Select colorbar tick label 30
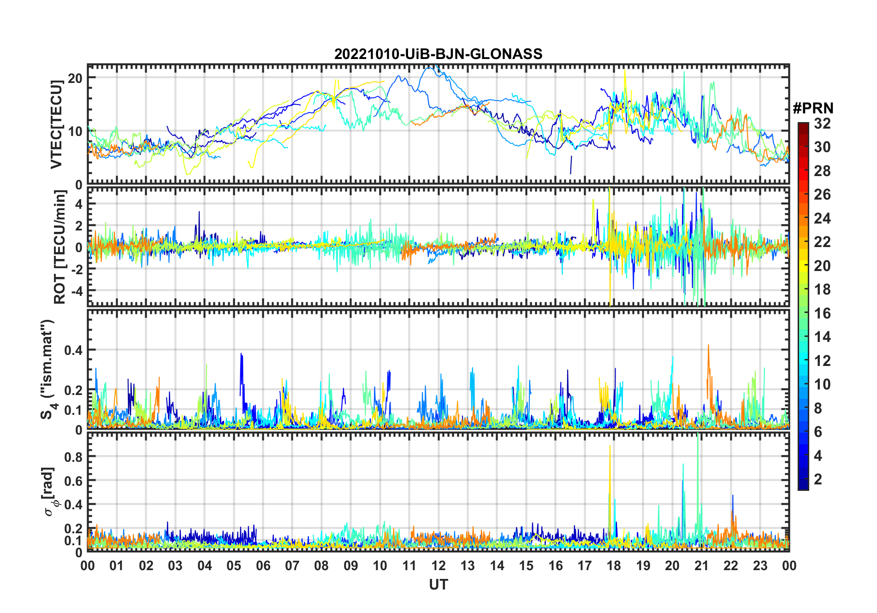Screen dimensions: 877x613 (822, 147)
